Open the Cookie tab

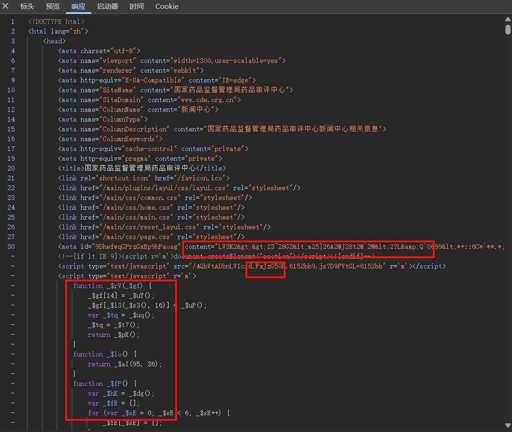click(x=167, y=7)
